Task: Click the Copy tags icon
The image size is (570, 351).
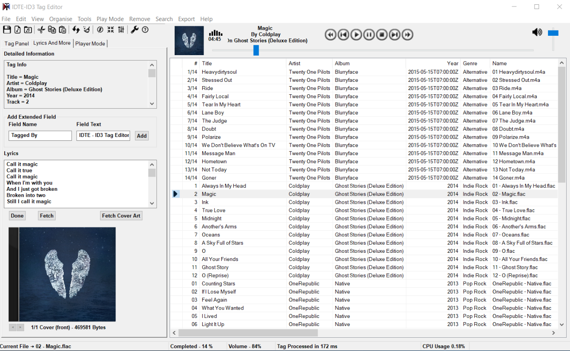Action: [x=52, y=30]
